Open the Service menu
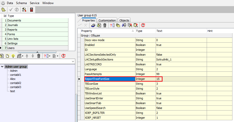The width and height of the screenshot is (234, 122). [x=34, y=3]
